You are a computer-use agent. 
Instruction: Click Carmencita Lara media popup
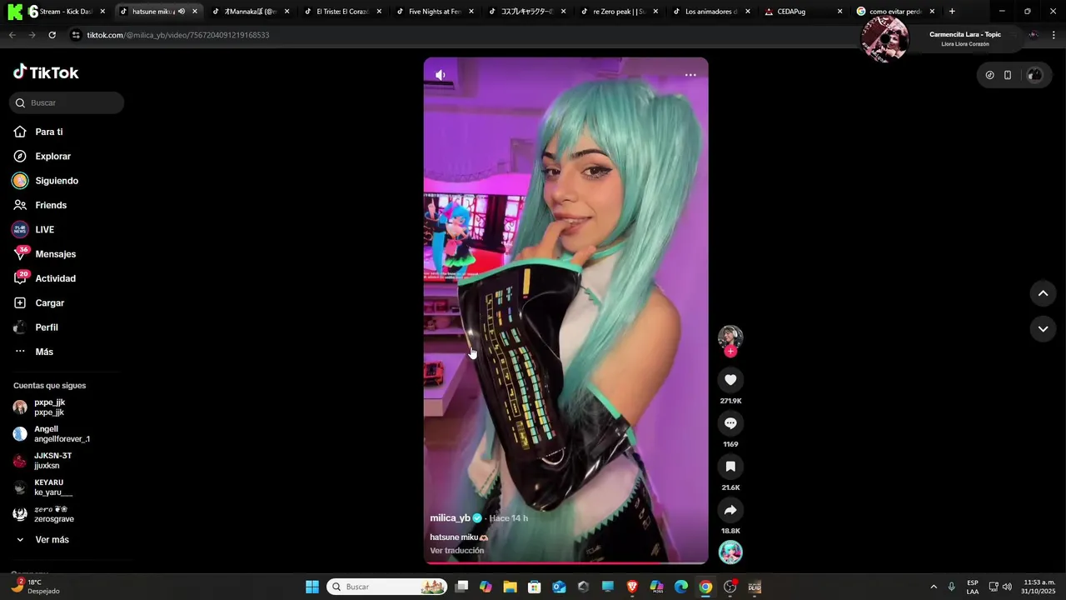pyautogui.click(x=941, y=38)
